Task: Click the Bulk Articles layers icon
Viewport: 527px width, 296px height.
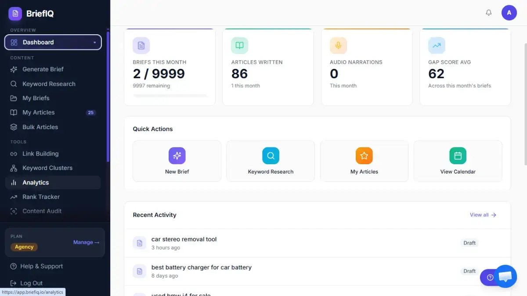Action: (14, 127)
